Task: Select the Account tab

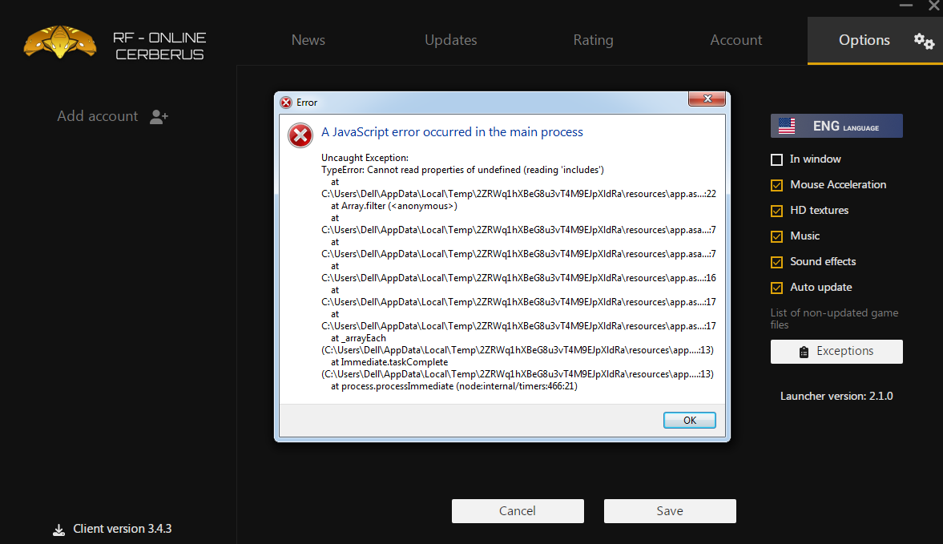Action: click(735, 40)
